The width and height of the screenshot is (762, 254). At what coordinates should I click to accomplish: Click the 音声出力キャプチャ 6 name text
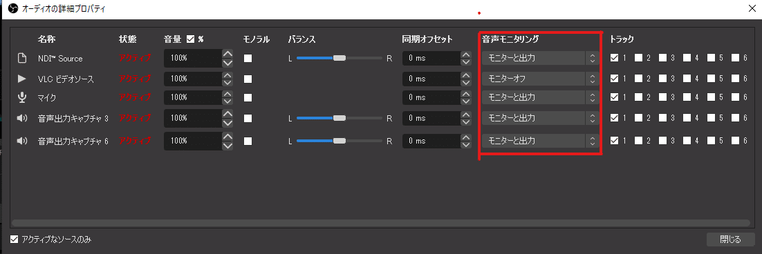point(73,141)
